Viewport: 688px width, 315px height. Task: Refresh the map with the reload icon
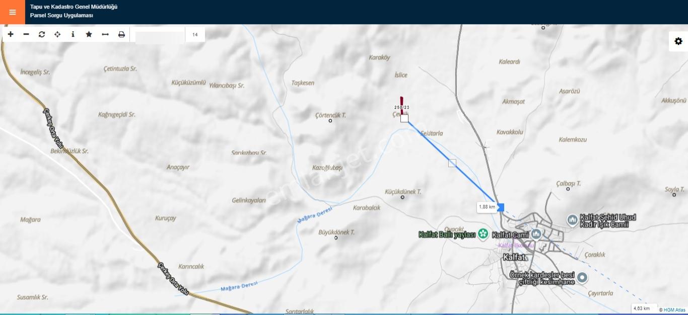coord(42,34)
